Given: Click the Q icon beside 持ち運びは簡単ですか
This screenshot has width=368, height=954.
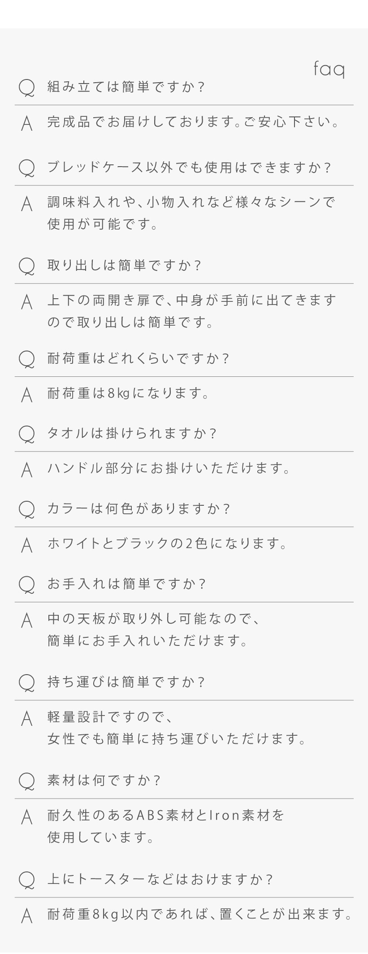Looking at the screenshot, I should 27,682.
